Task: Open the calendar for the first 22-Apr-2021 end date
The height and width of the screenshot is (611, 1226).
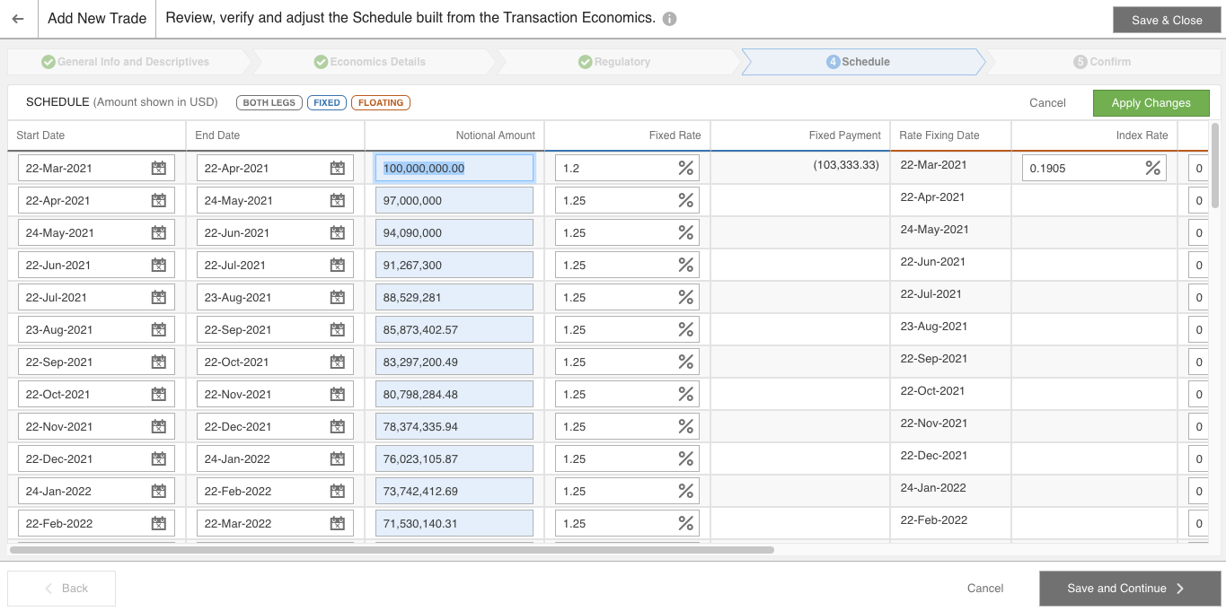Action: pyautogui.click(x=337, y=168)
